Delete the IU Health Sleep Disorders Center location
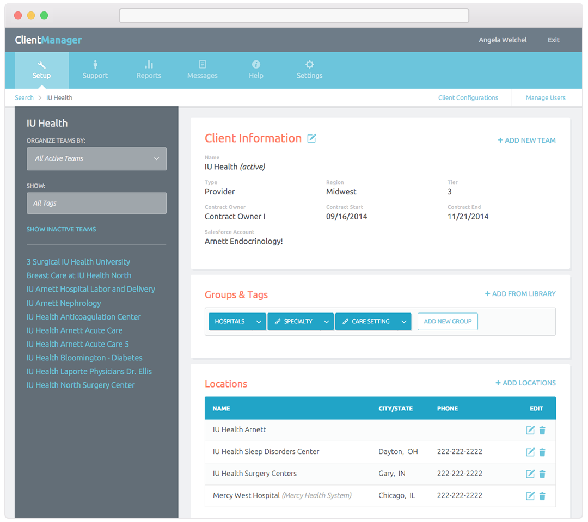The height and width of the screenshot is (522, 588). coord(542,452)
